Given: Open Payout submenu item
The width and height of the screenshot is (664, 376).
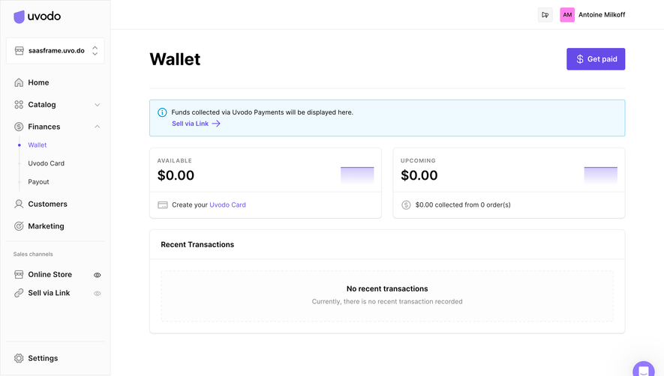Looking at the screenshot, I should click(38, 182).
